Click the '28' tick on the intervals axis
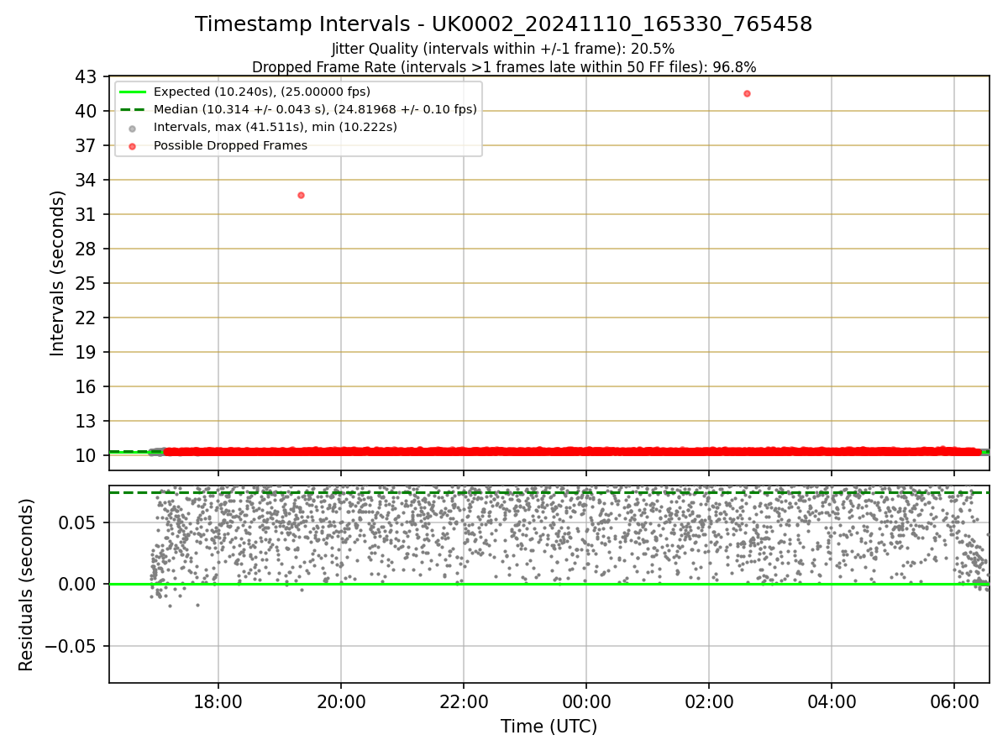 pyautogui.click(x=87, y=249)
